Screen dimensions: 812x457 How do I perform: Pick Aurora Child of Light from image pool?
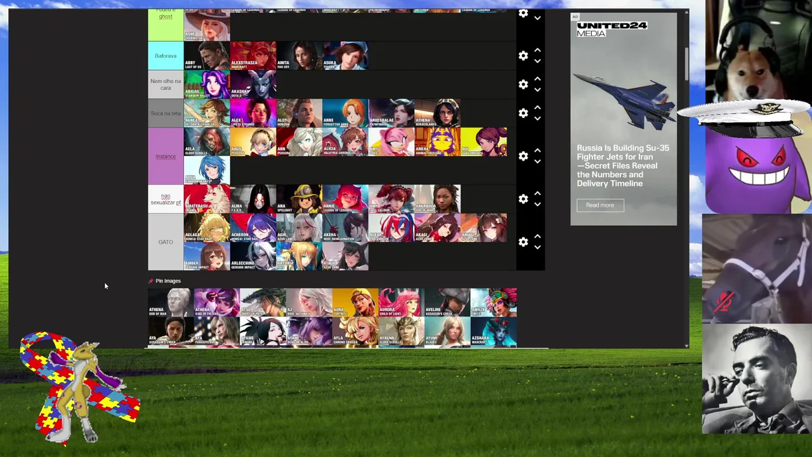402,302
